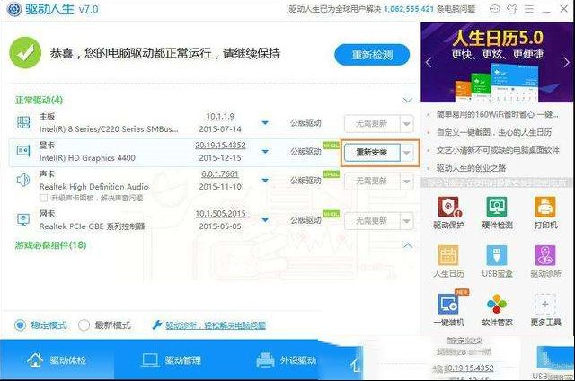The width and height of the screenshot is (575, 381).
Task: Click the 重新检测 button
Action: [x=372, y=55]
